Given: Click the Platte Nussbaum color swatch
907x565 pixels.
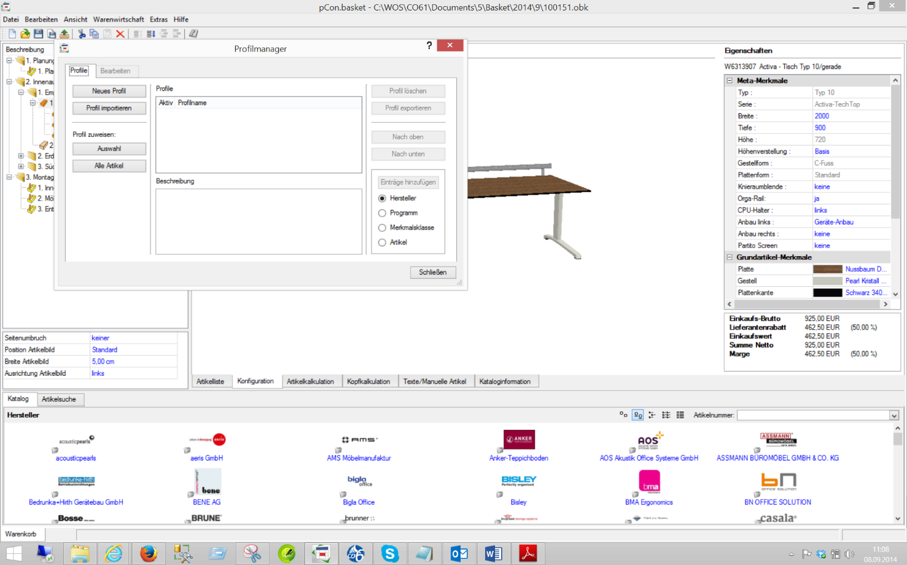Looking at the screenshot, I should (827, 269).
